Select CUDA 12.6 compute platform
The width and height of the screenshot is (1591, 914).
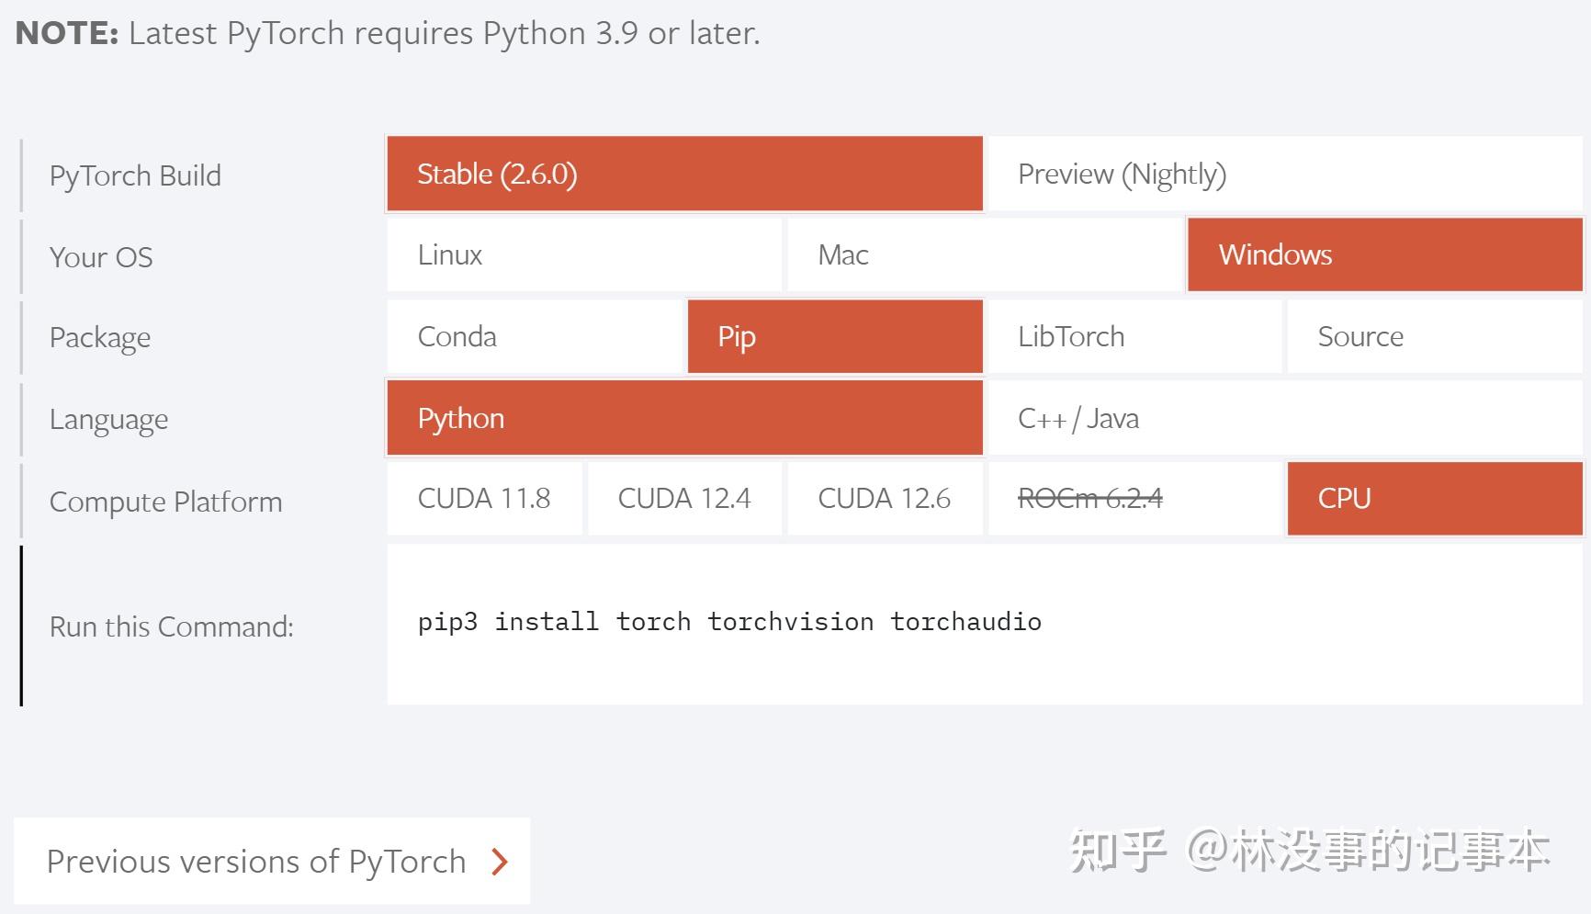coord(884,498)
